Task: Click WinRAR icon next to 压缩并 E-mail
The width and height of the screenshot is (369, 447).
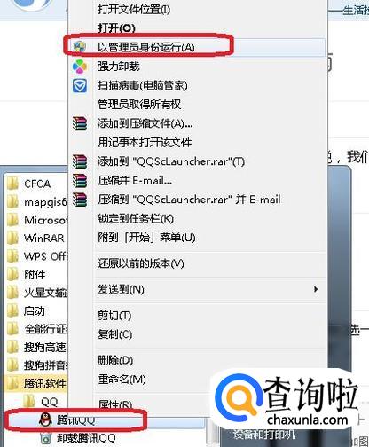Action: [80, 181]
